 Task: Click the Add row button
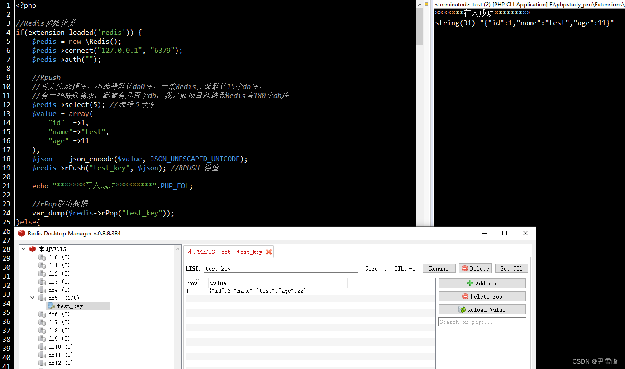tap(482, 283)
